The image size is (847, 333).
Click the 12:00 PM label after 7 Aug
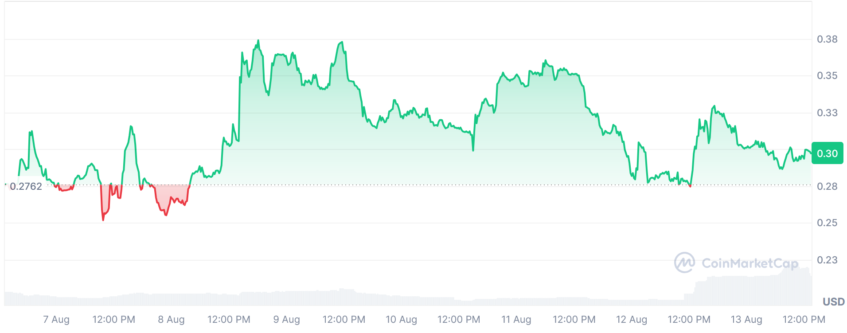[x=113, y=319]
